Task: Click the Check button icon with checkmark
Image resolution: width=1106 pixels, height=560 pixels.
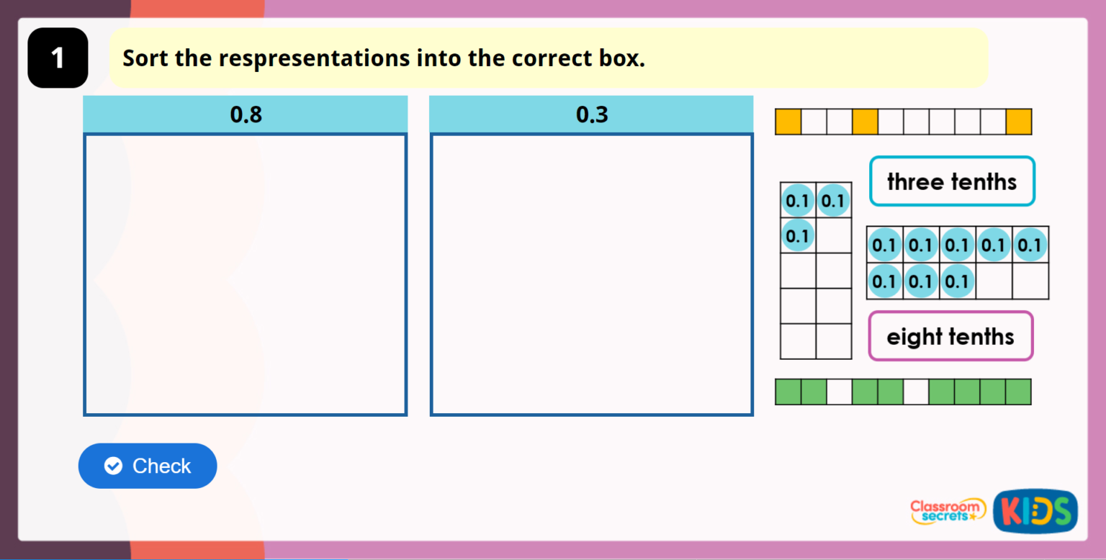Action: click(113, 466)
